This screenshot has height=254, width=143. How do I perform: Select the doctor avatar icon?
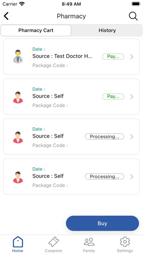pos(18,57)
